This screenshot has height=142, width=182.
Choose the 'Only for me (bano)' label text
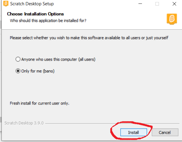[x=38, y=71]
